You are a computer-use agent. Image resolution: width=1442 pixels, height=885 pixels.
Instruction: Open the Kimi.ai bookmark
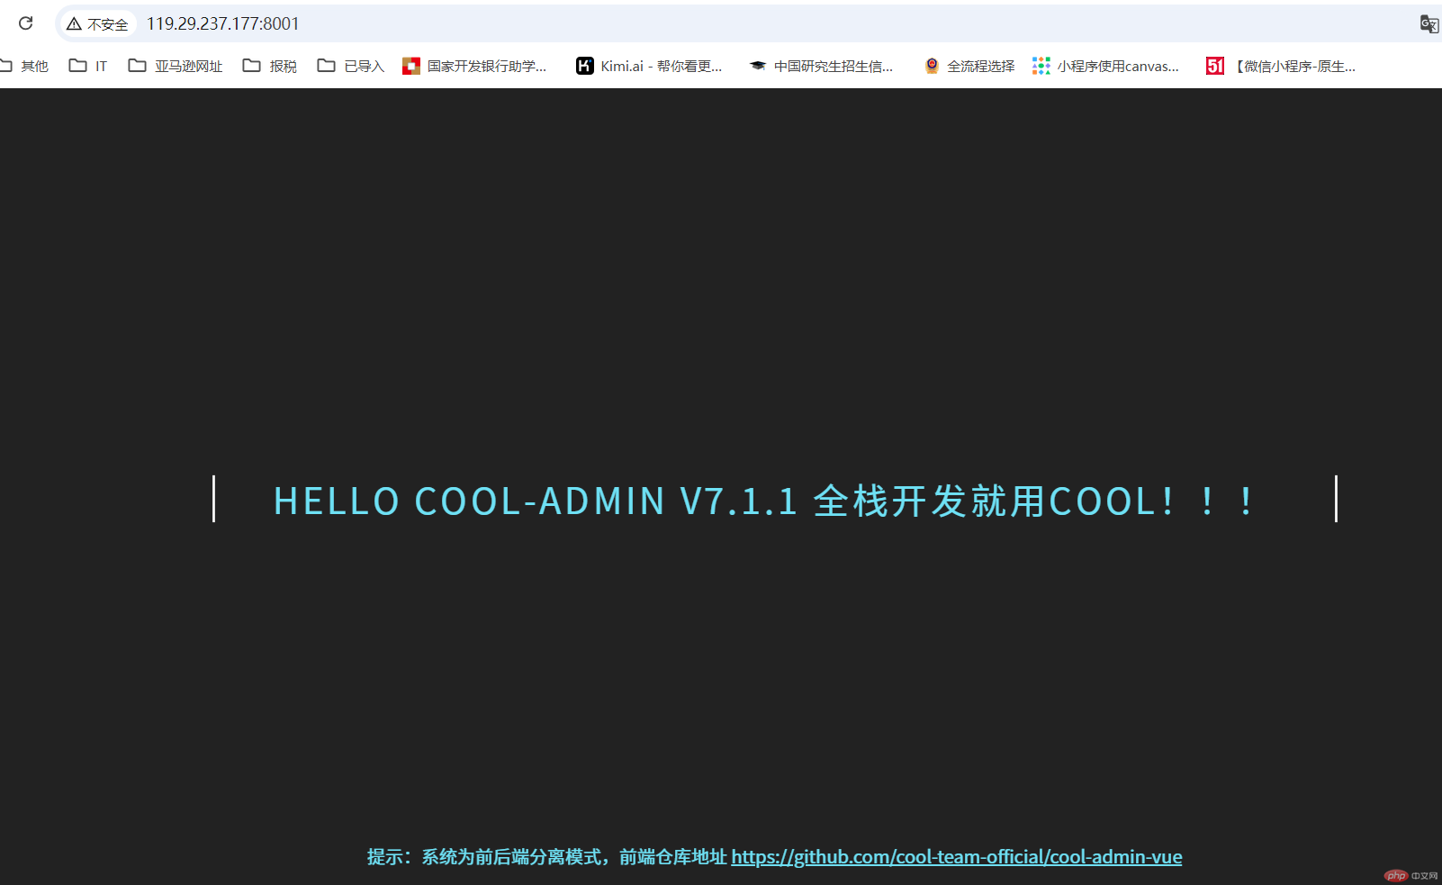(x=649, y=66)
